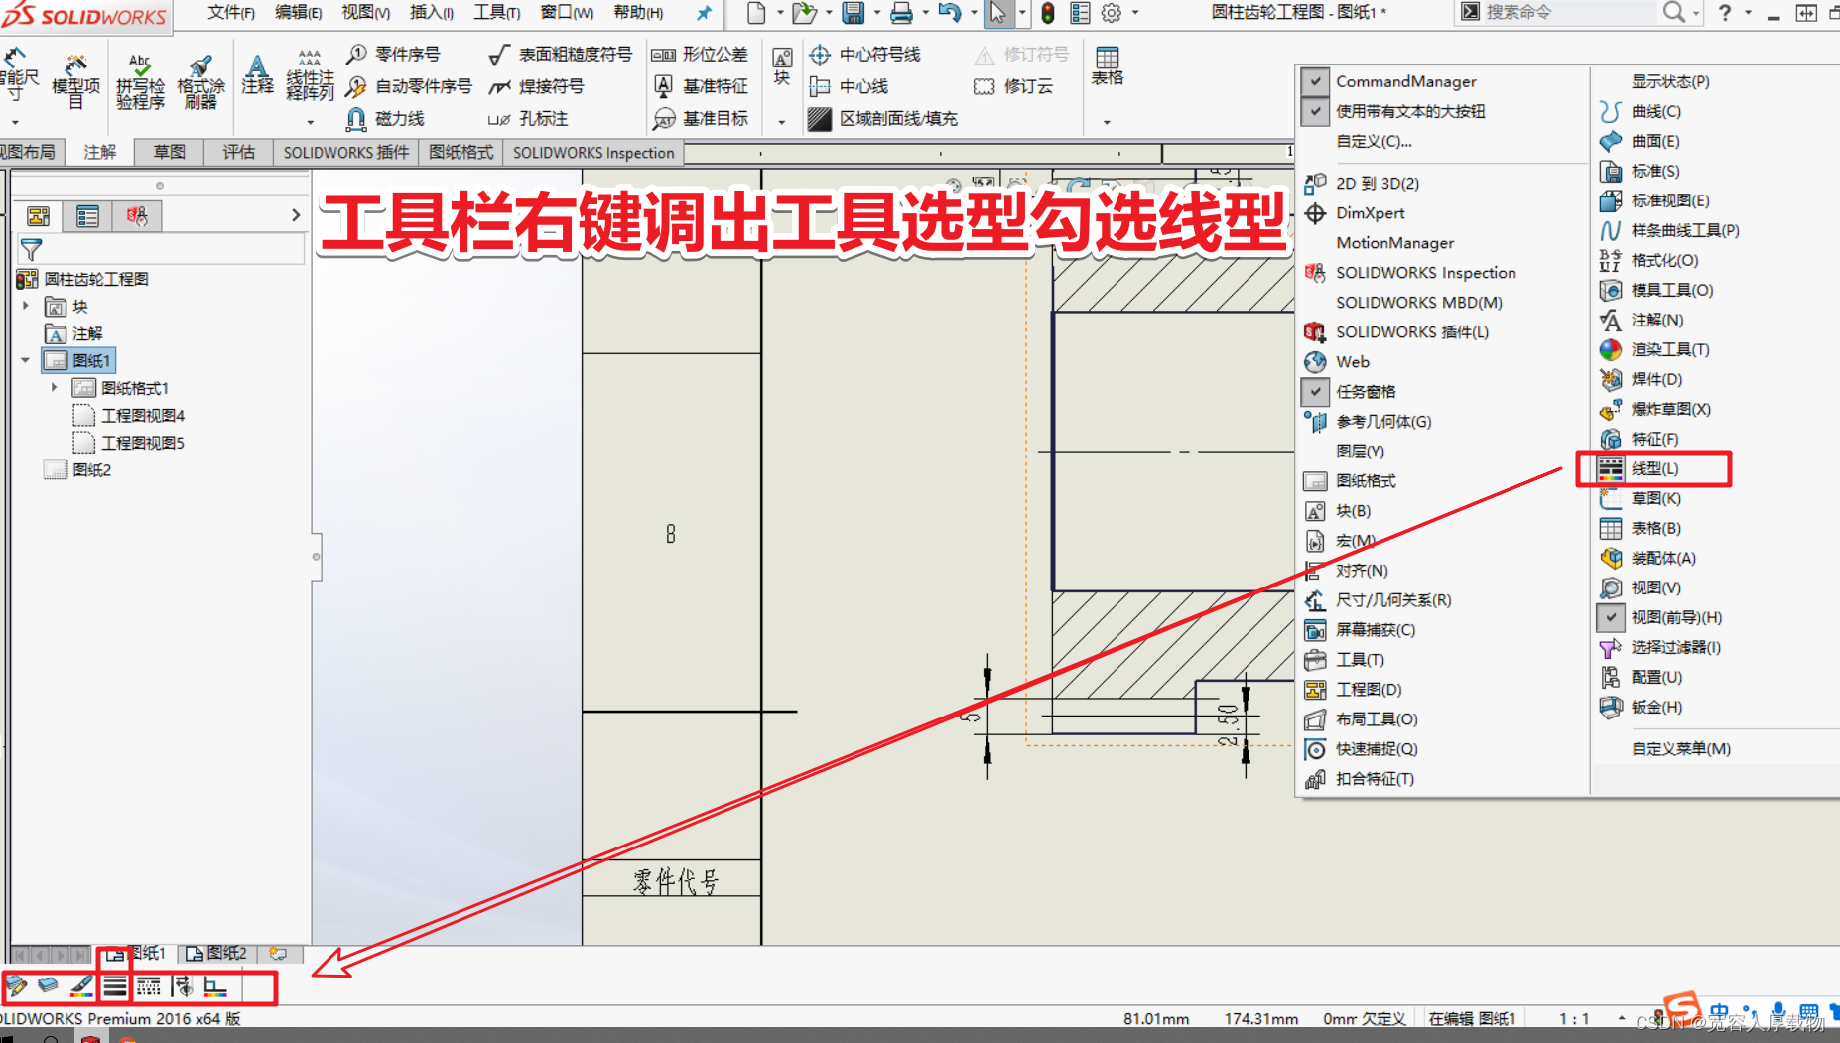
Task: Switch to the 图纸2 sheet tab
Action: [216, 953]
